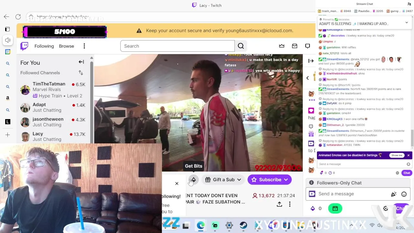Share the stream with upload icon
The image size is (414, 233).
click(279, 204)
